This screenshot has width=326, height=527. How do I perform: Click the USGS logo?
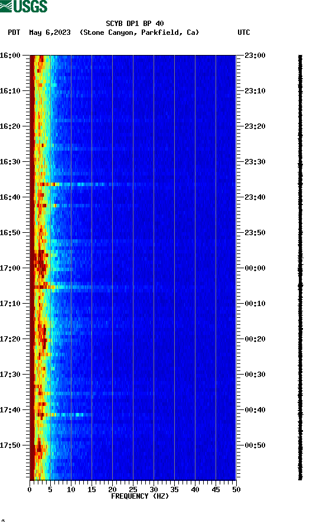coord(24,6)
